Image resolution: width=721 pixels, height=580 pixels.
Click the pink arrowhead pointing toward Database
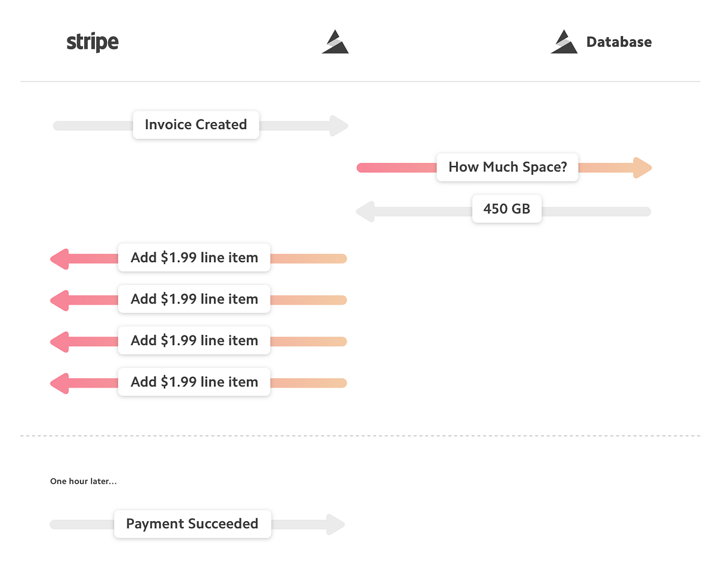point(642,168)
